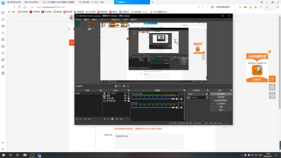
Task: Open the 编辑(E) menu in OBS
Action: pyautogui.click(x=86, y=20)
